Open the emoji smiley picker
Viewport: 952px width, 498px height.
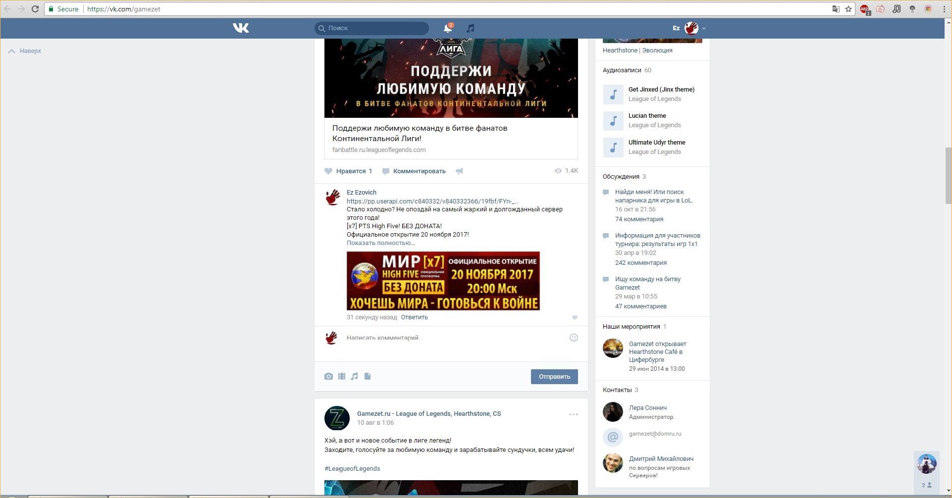pyautogui.click(x=574, y=338)
